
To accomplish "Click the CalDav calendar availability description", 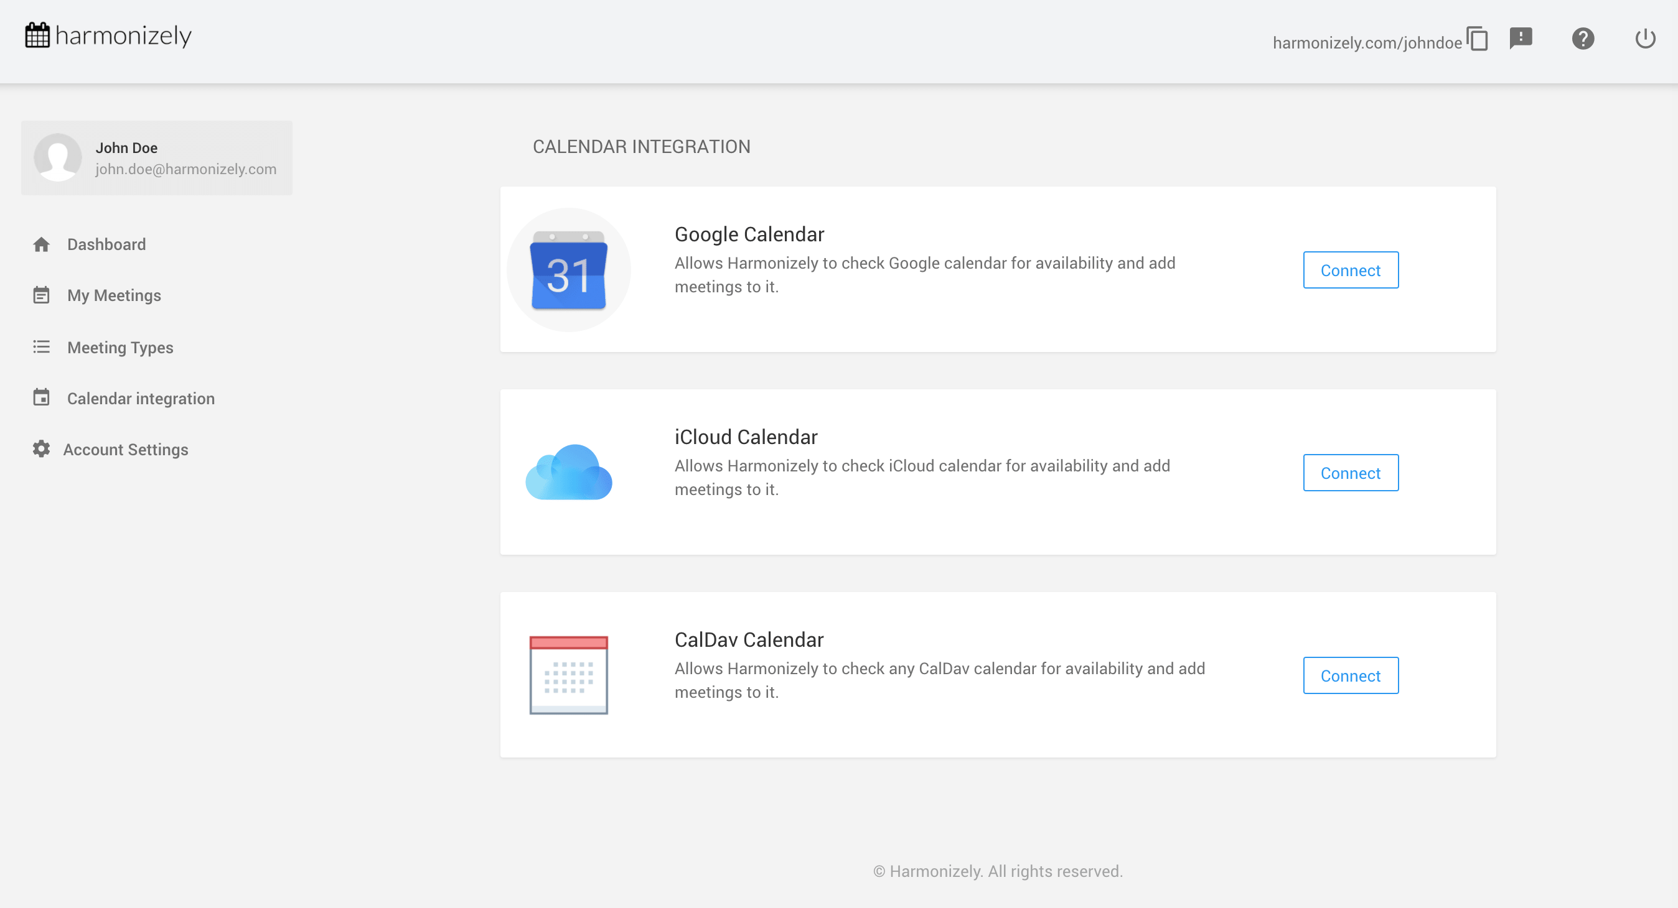I will [x=940, y=680].
